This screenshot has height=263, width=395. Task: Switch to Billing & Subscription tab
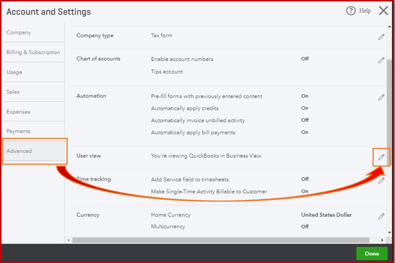click(33, 52)
